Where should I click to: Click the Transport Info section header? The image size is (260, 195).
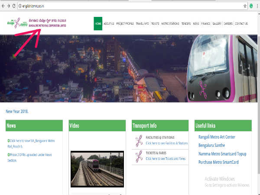click(x=160, y=126)
